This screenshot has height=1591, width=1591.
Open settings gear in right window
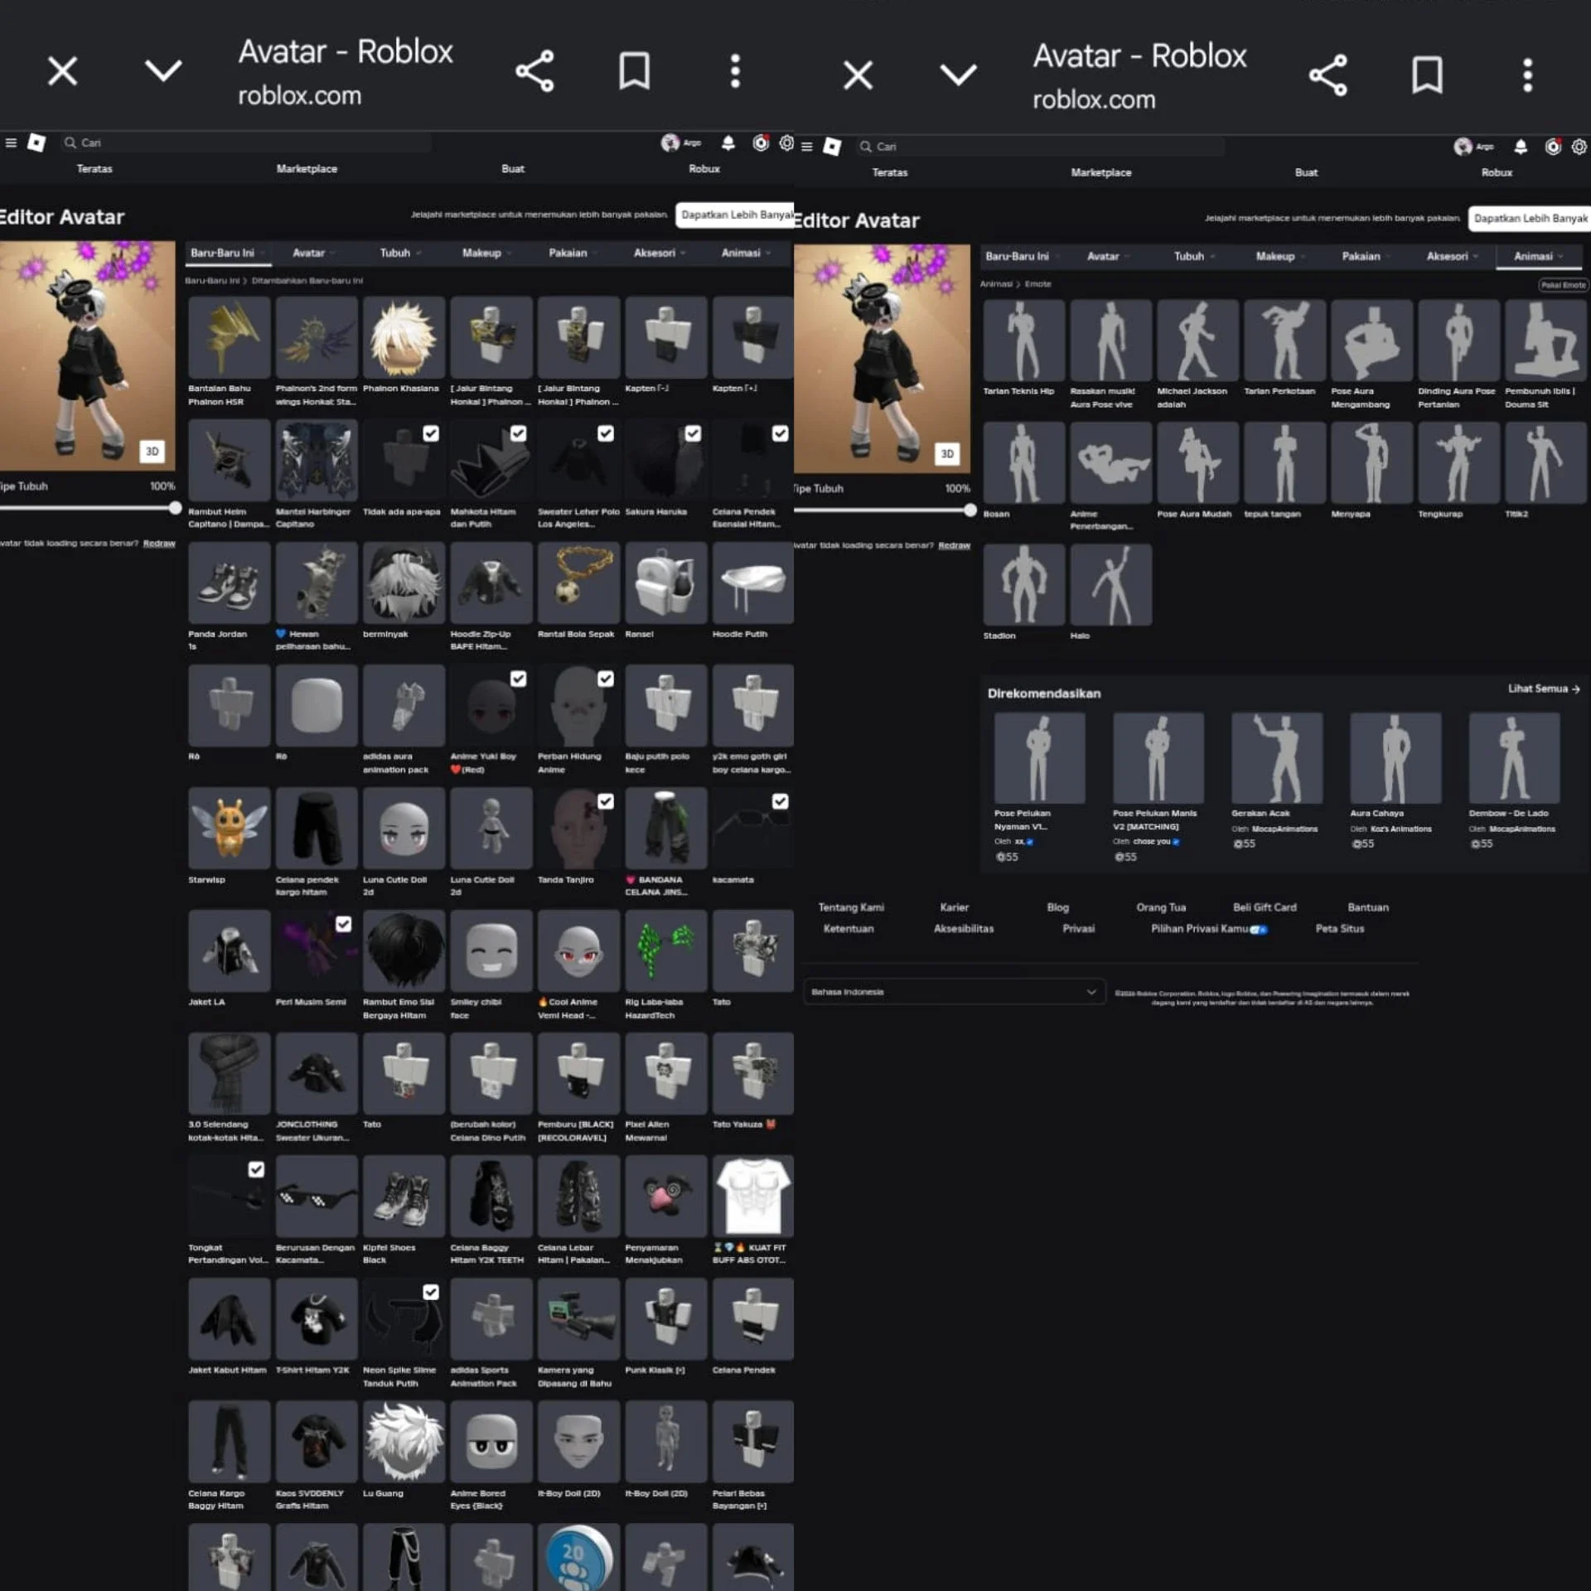coord(1579,147)
